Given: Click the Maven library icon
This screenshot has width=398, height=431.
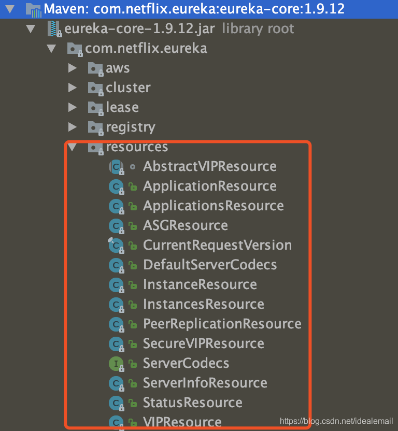Looking at the screenshot, I should click(34, 10).
